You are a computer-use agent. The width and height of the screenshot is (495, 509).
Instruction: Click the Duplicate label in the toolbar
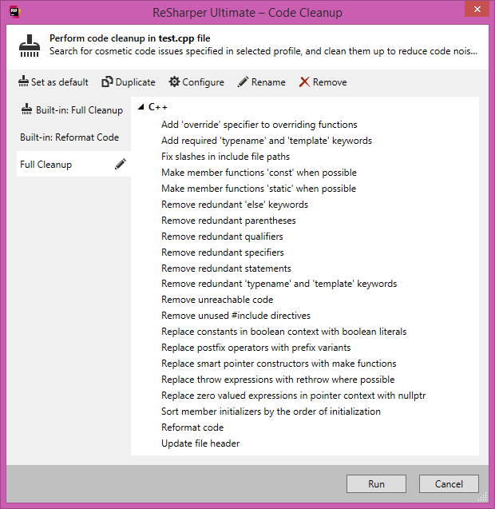click(x=135, y=82)
